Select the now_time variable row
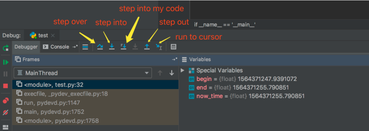The height and width of the screenshot is (131, 369). [x=247, y=96]
